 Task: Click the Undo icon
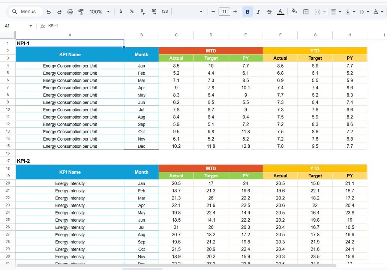tap(48, 12)
